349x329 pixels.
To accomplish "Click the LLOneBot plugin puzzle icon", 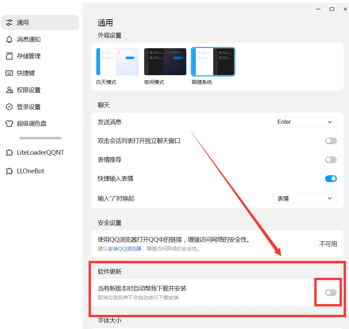I will pyautogui.click(x=9, y=171).
